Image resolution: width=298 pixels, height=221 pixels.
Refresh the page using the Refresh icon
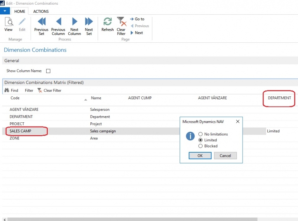pyautogui.click(x=107, y=22)
